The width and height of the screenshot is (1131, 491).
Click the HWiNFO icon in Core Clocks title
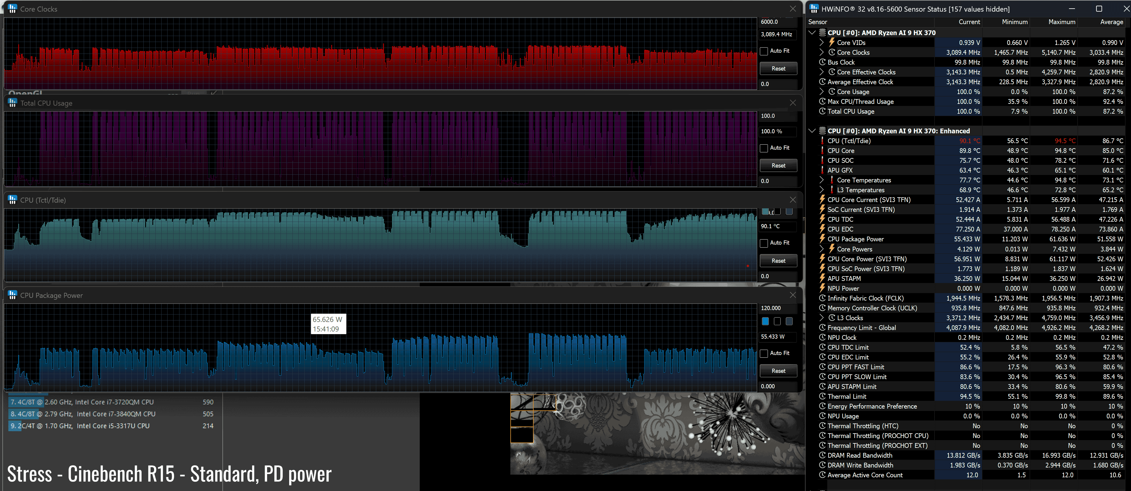(12, 9)
